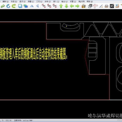Rotate the part 90 degrees
This screenshot has width=122, height=122.
[x=44, y=6]
